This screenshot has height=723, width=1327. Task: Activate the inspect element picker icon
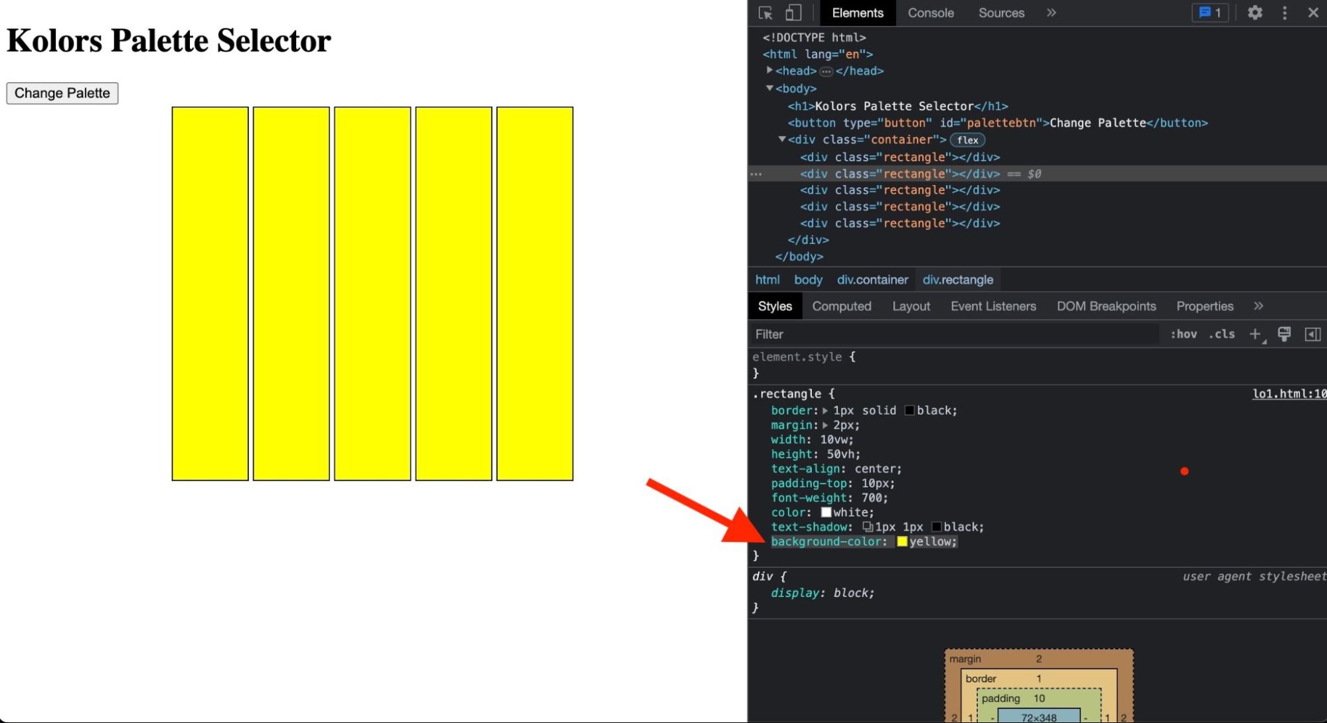click(x=765, y=13)
